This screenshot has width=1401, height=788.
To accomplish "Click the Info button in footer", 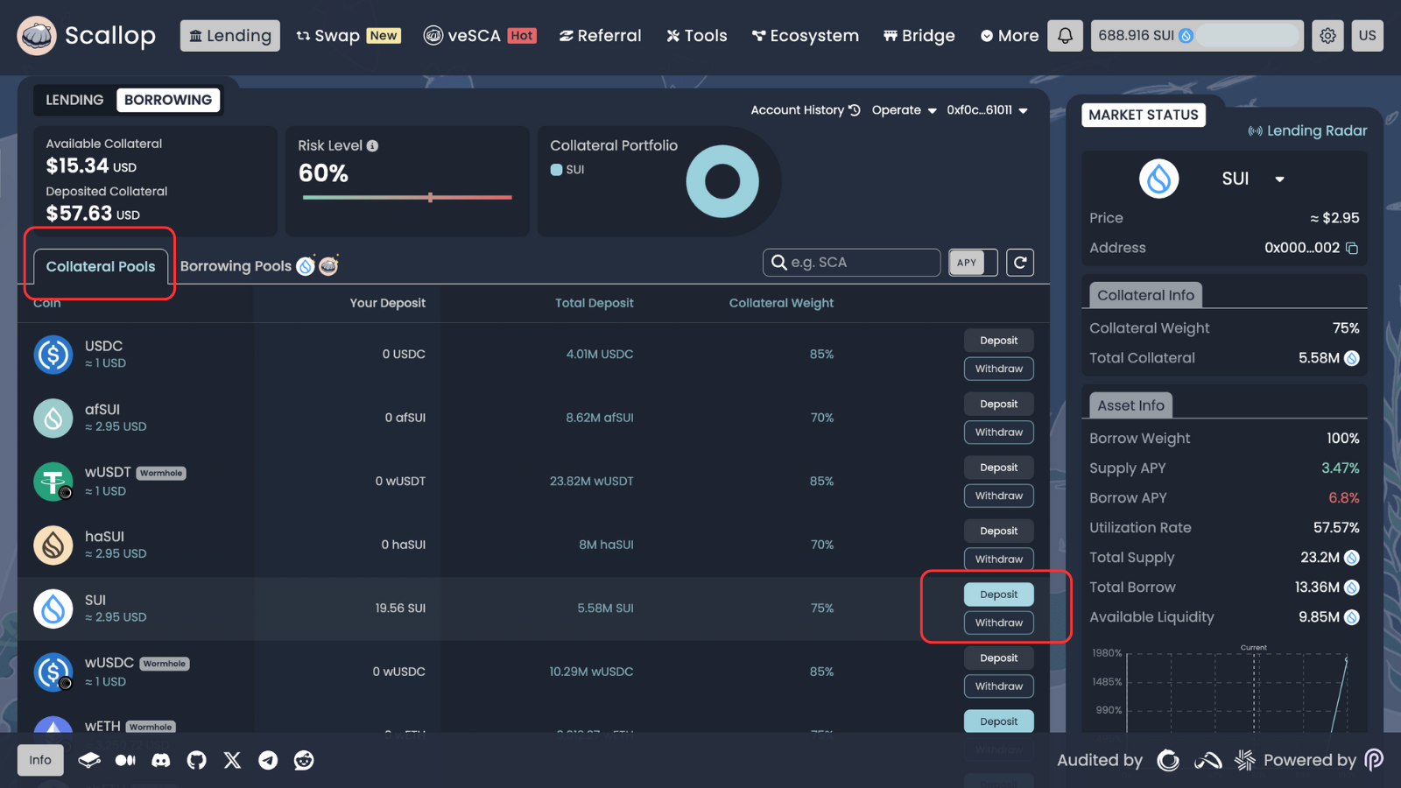I will coord(40,760).
